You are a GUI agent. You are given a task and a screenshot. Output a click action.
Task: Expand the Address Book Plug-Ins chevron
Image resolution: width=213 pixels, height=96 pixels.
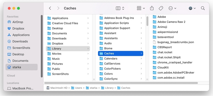141,18
